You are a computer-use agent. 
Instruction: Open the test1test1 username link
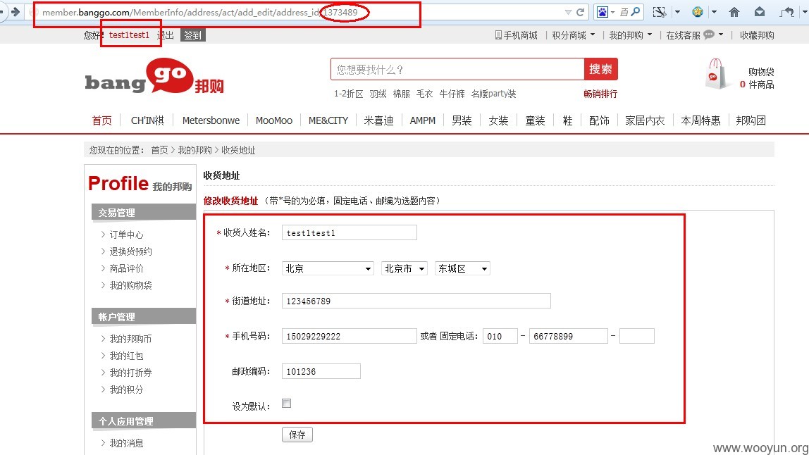click(129, 35)
